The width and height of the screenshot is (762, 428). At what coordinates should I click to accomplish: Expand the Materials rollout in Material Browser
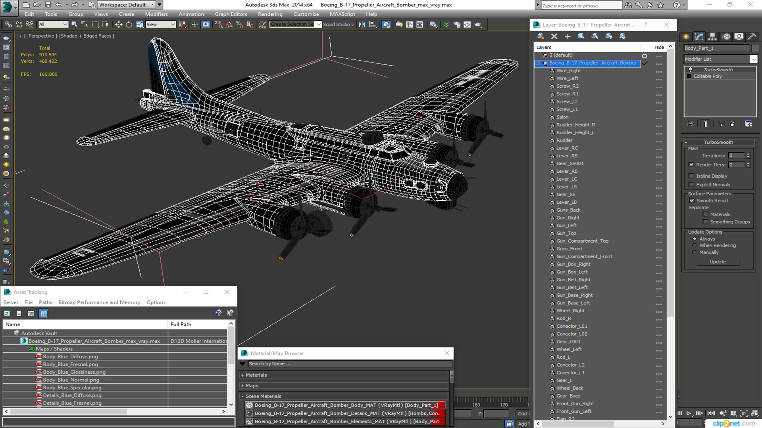pos(344,375)
